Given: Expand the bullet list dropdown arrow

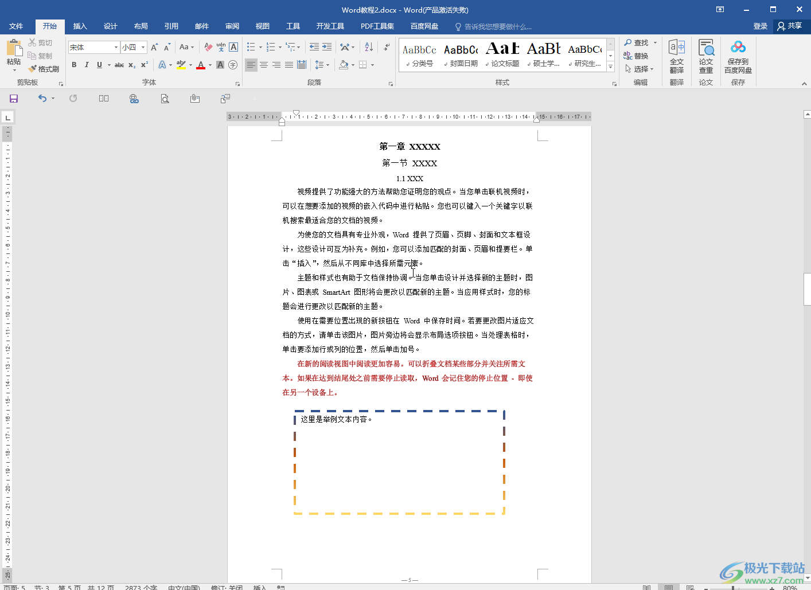Looking at the screenshot, I should click(x=260, y=47).
